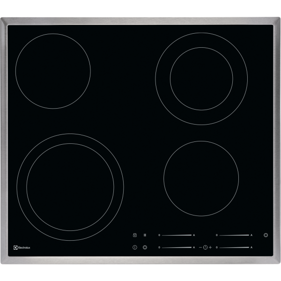Screen dimensions: 281x281
Task: Touch the inner ring of the top-right zone
Action: click(x=201, y=78)
